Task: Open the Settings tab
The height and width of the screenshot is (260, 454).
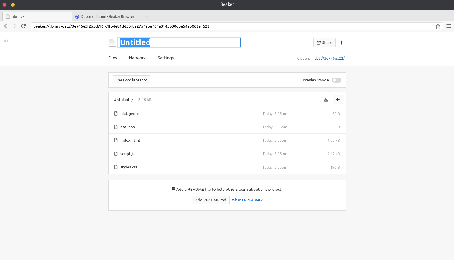Action: tap(166, 58)
